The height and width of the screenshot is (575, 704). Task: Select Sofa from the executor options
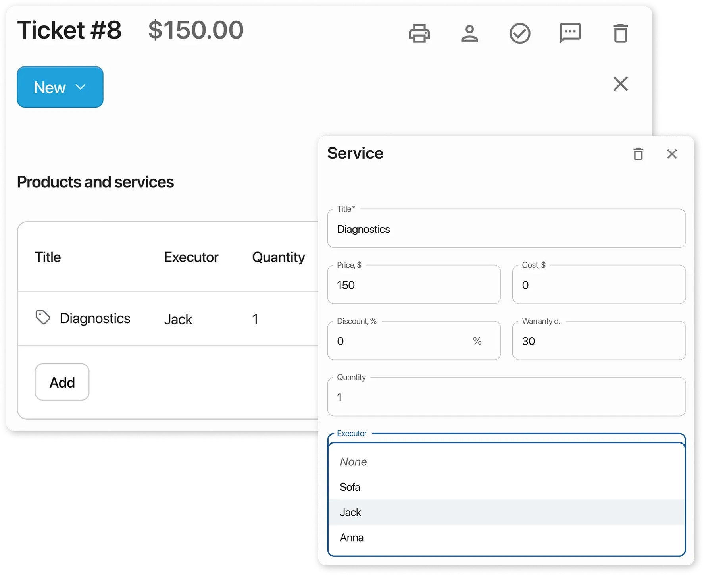350,487
